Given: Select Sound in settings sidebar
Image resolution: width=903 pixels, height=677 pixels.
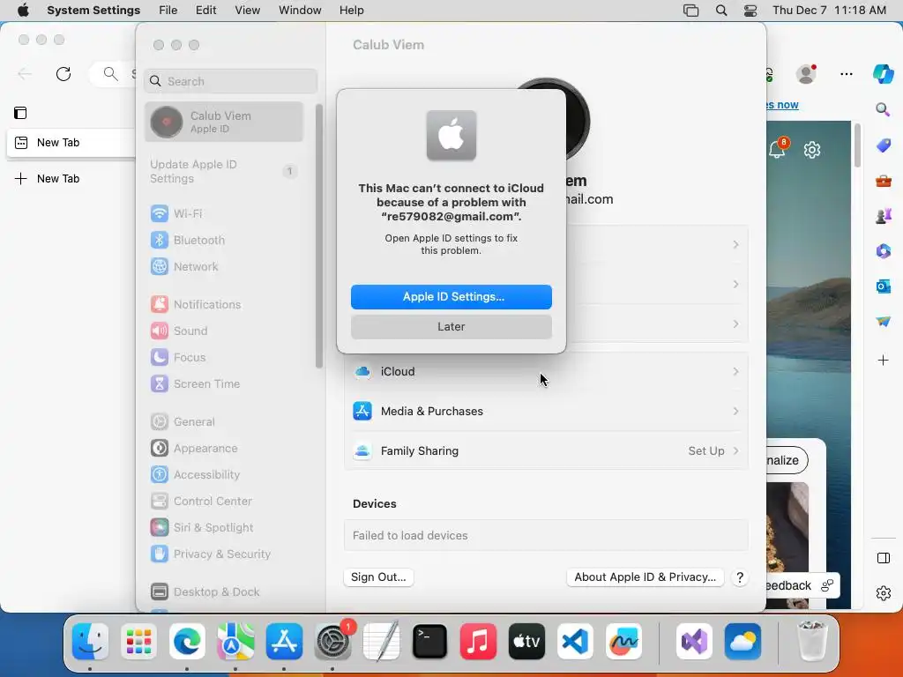Looking at the screenshot, I should (223, 331).
